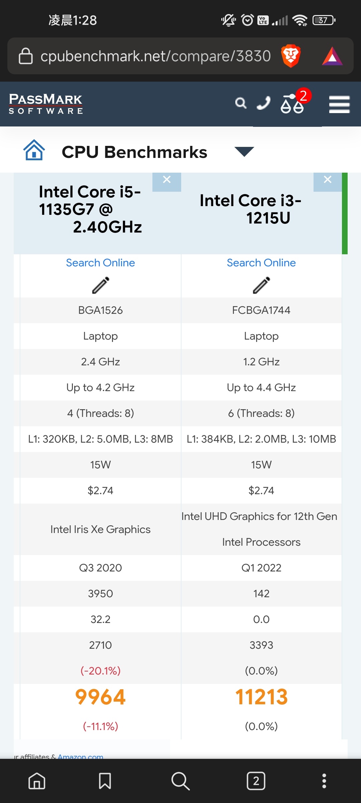Tap the browser home button
Screen dimensions: 361x803
coord(37,781)
